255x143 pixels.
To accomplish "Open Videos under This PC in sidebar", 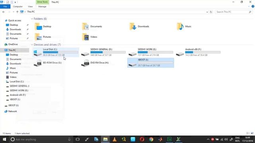I will [x=13, y=77].
